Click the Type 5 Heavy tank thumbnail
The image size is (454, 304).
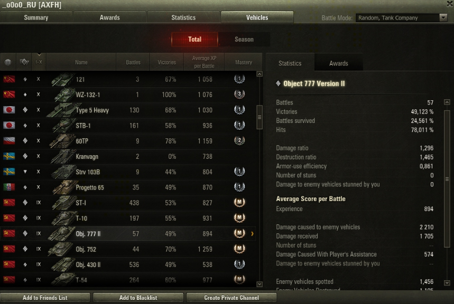click(61, 110)
